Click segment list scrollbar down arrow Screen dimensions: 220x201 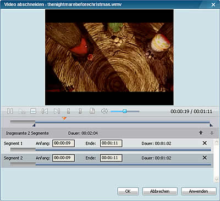(216, 179)
